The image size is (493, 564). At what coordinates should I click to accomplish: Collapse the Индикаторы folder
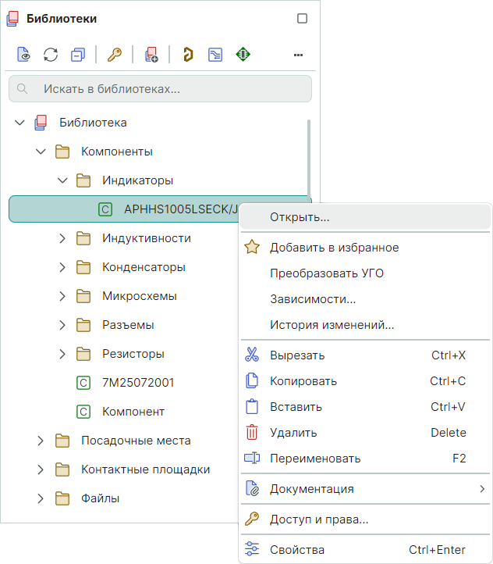point(62,180)
